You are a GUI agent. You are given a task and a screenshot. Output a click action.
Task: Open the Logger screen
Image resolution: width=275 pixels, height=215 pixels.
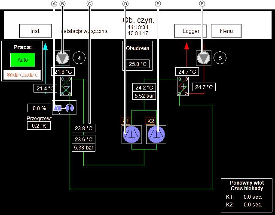point(191,31)
